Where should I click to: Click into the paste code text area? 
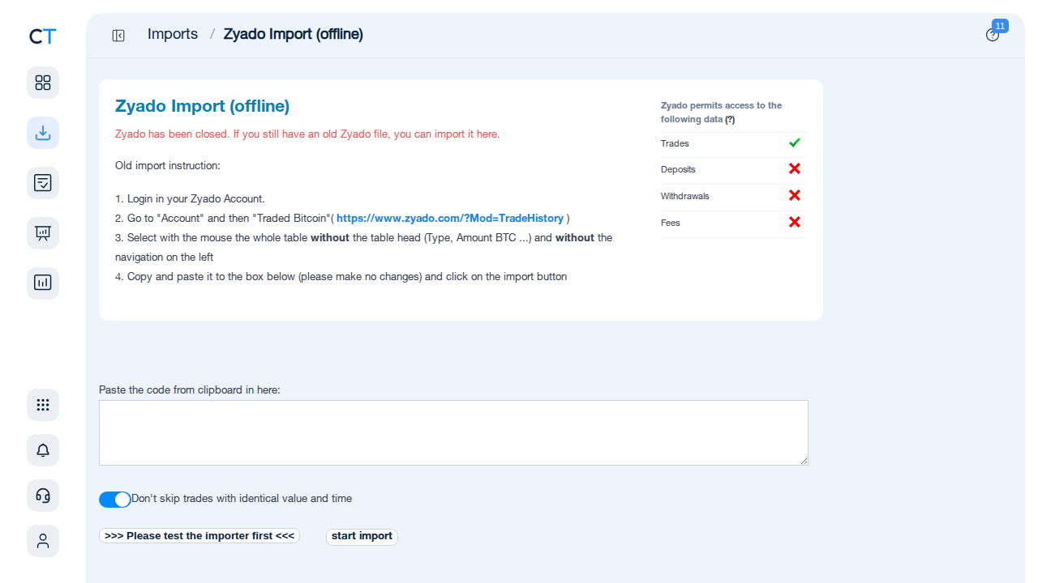point(453,432)
